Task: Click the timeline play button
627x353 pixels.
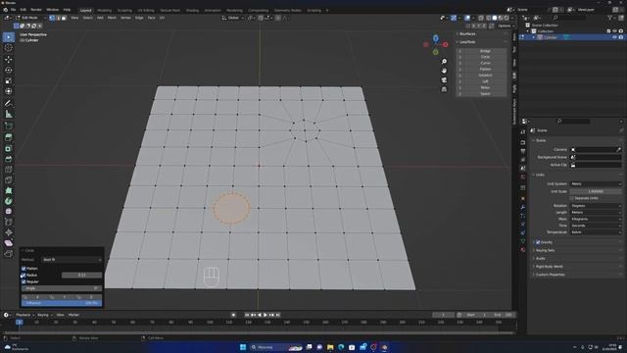Action: coord(265,315)
